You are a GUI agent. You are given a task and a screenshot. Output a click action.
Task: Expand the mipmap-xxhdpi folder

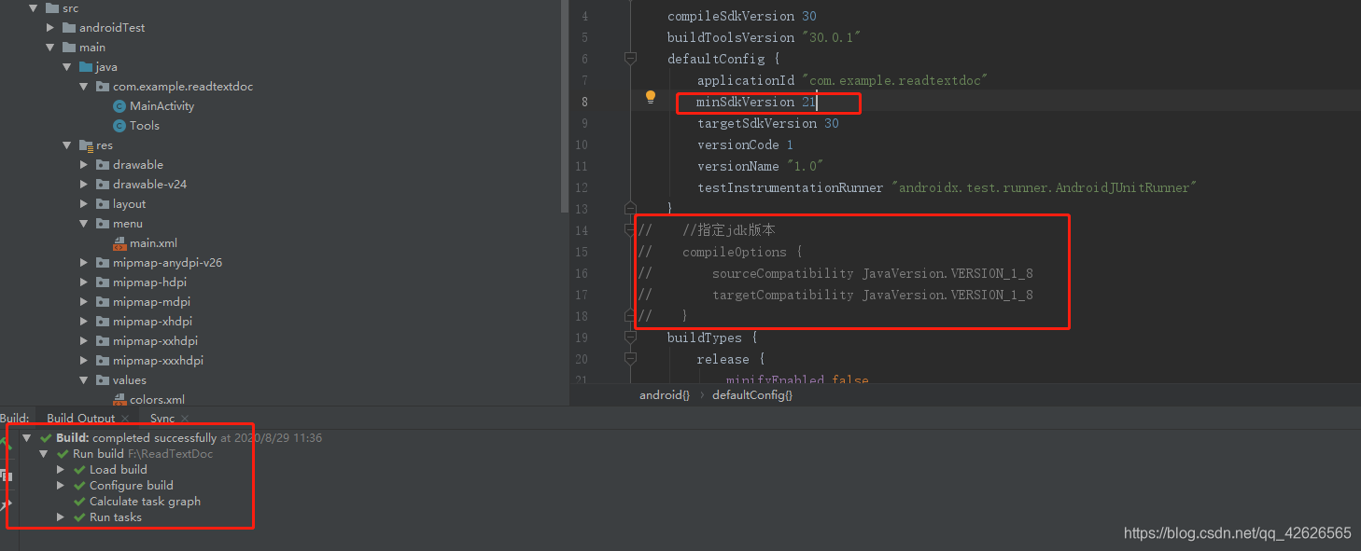tap(84, 341)
